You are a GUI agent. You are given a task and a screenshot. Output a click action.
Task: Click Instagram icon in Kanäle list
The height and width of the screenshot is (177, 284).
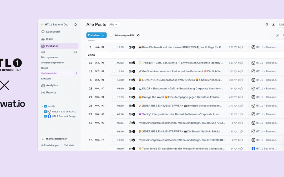pos(49,112)
